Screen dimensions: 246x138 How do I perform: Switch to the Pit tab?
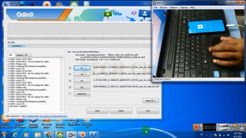[27, 55]
